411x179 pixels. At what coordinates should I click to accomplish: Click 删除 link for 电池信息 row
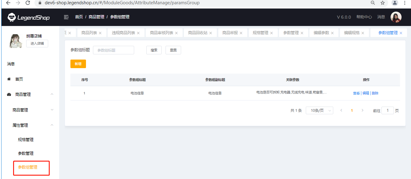click(375, 93)
